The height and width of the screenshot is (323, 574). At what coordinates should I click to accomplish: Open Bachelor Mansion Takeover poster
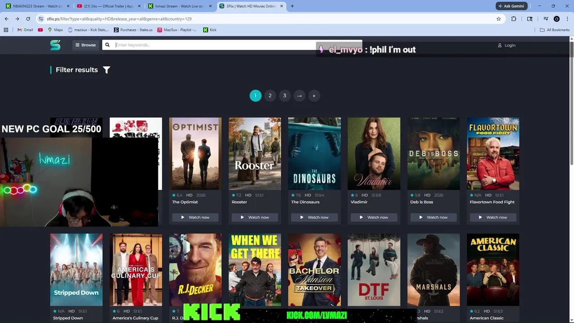click(x=314, y=270)
